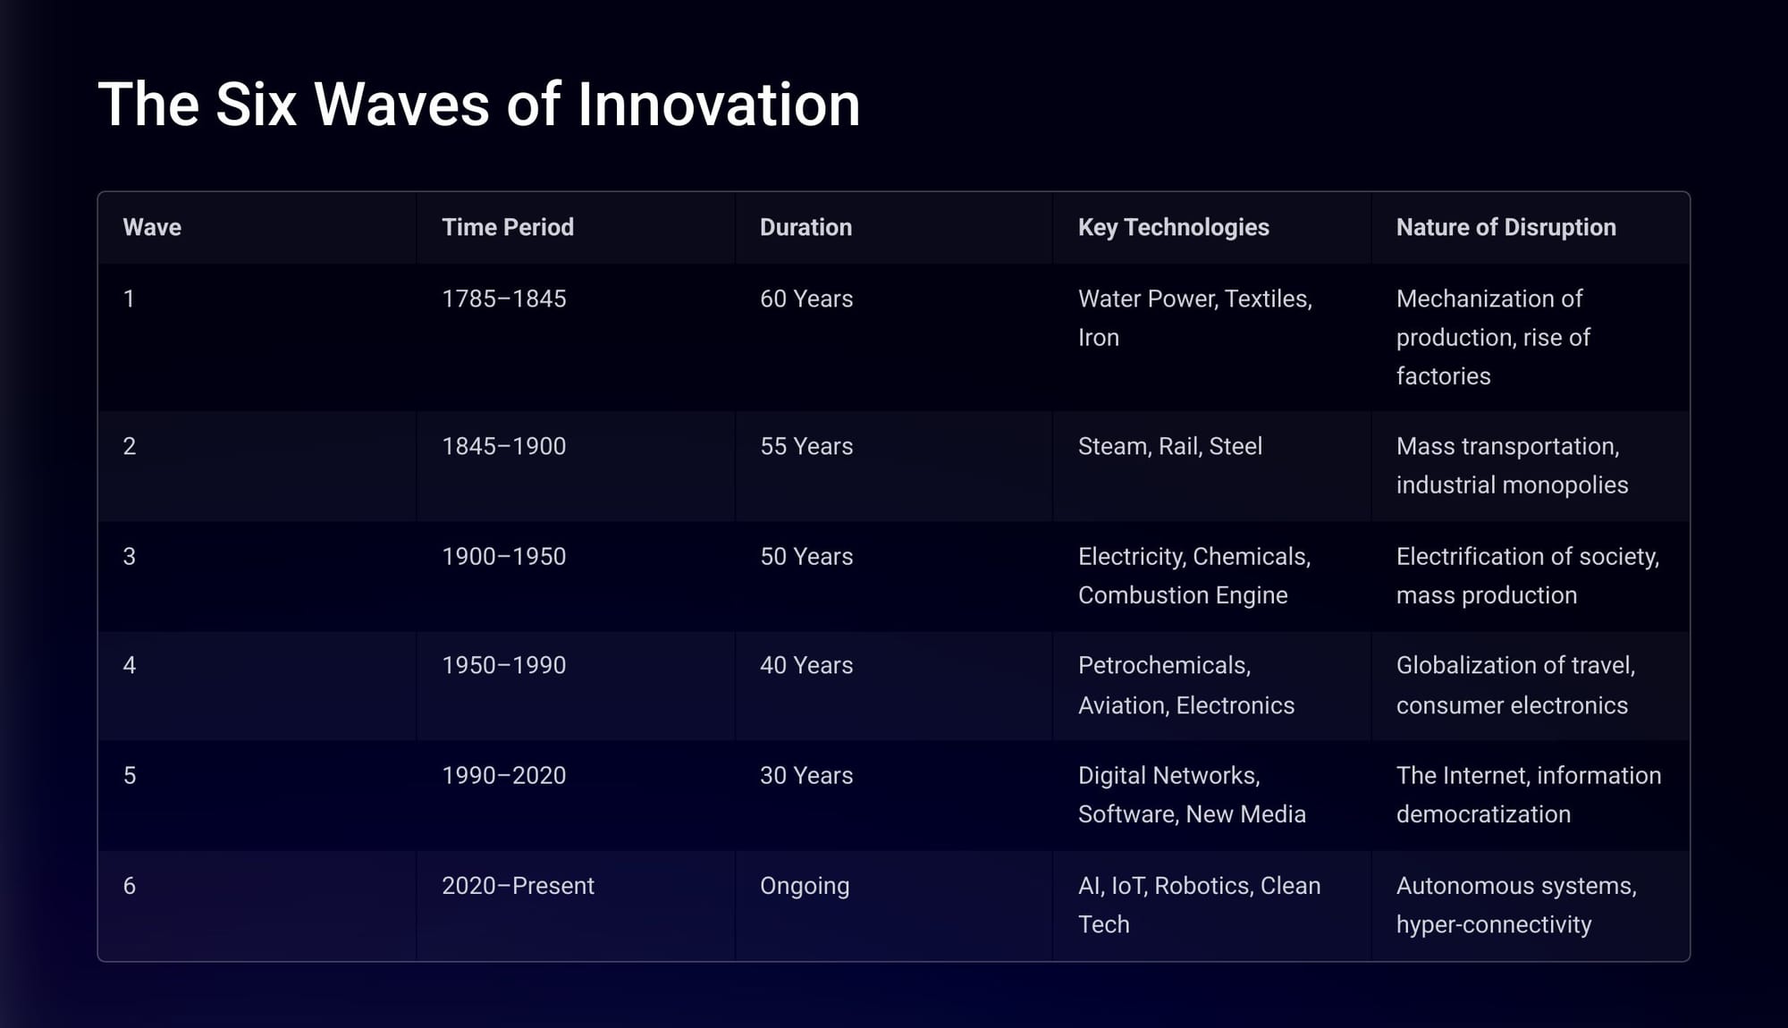
Task: Select the wave number '5' cell
Action: [x=257, y=796]
